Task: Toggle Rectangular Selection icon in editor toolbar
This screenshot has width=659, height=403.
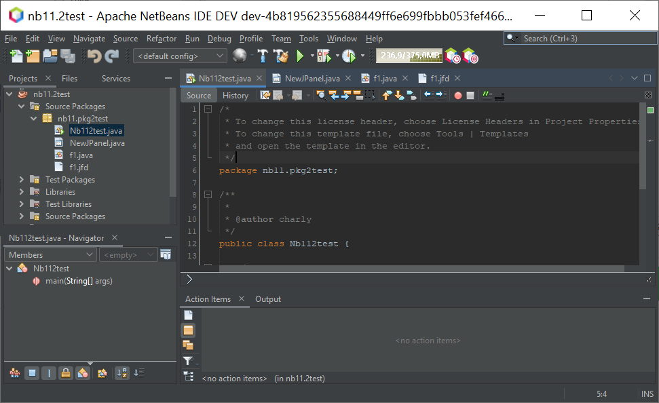Action: (370, 96)
